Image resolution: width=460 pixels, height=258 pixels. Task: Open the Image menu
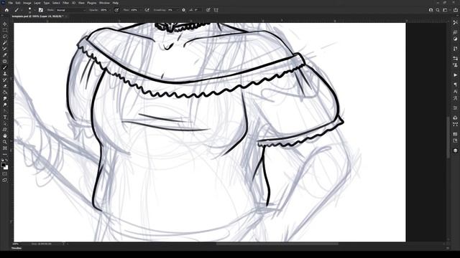pos(27,3)
